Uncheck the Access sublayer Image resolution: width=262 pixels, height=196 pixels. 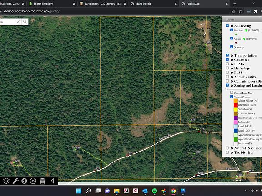click(232, 38)
